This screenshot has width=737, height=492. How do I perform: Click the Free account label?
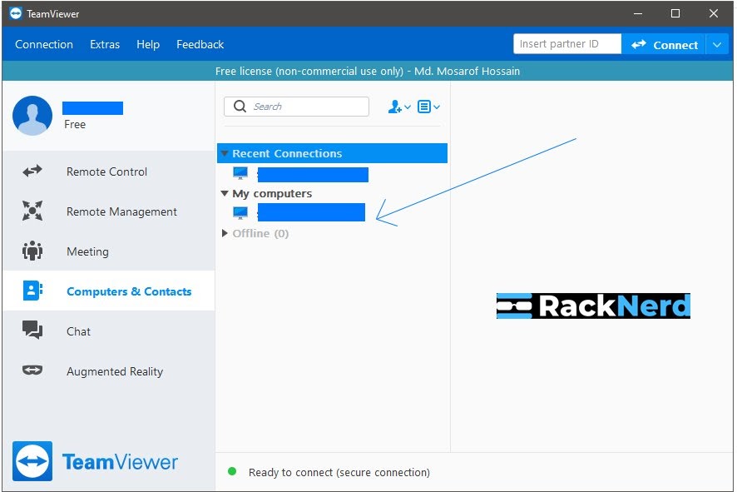[x=75, y=125]
